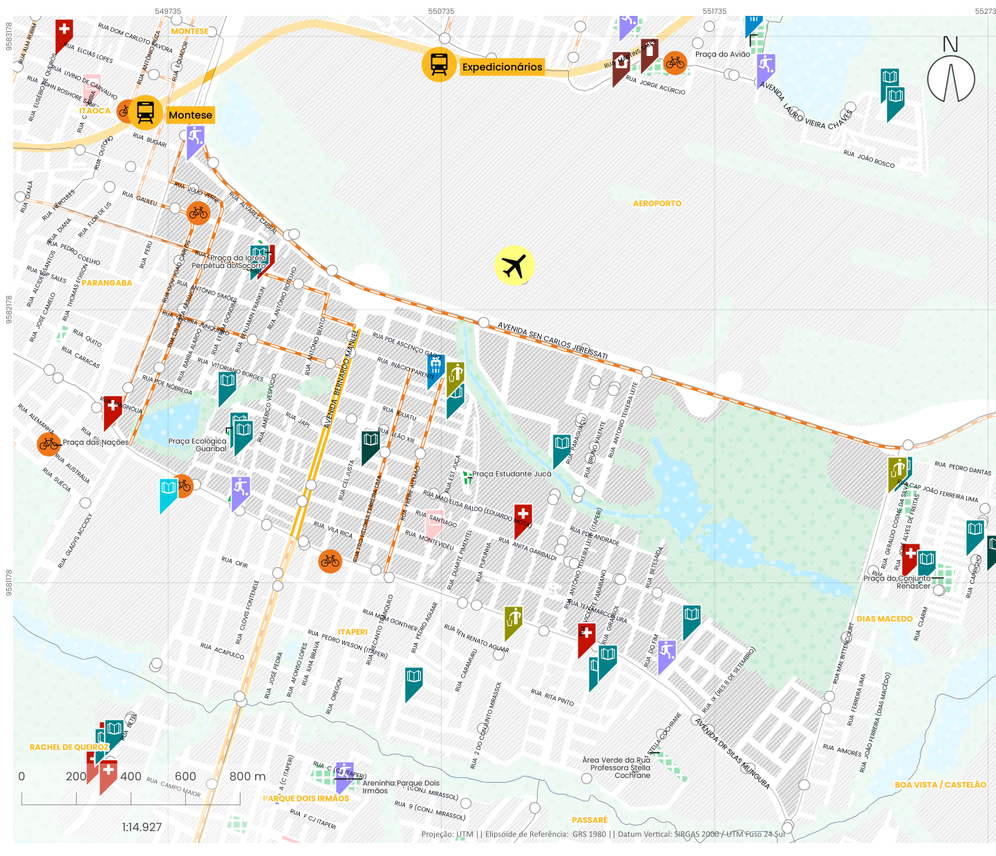This screenshot has height=856, width=996.
Task: Select the DIAS MACEDO neighborhood label
Action: (884, 619)
